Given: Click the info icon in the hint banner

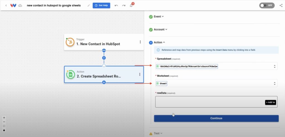Looking at the screenshot, I should (158, 50).
